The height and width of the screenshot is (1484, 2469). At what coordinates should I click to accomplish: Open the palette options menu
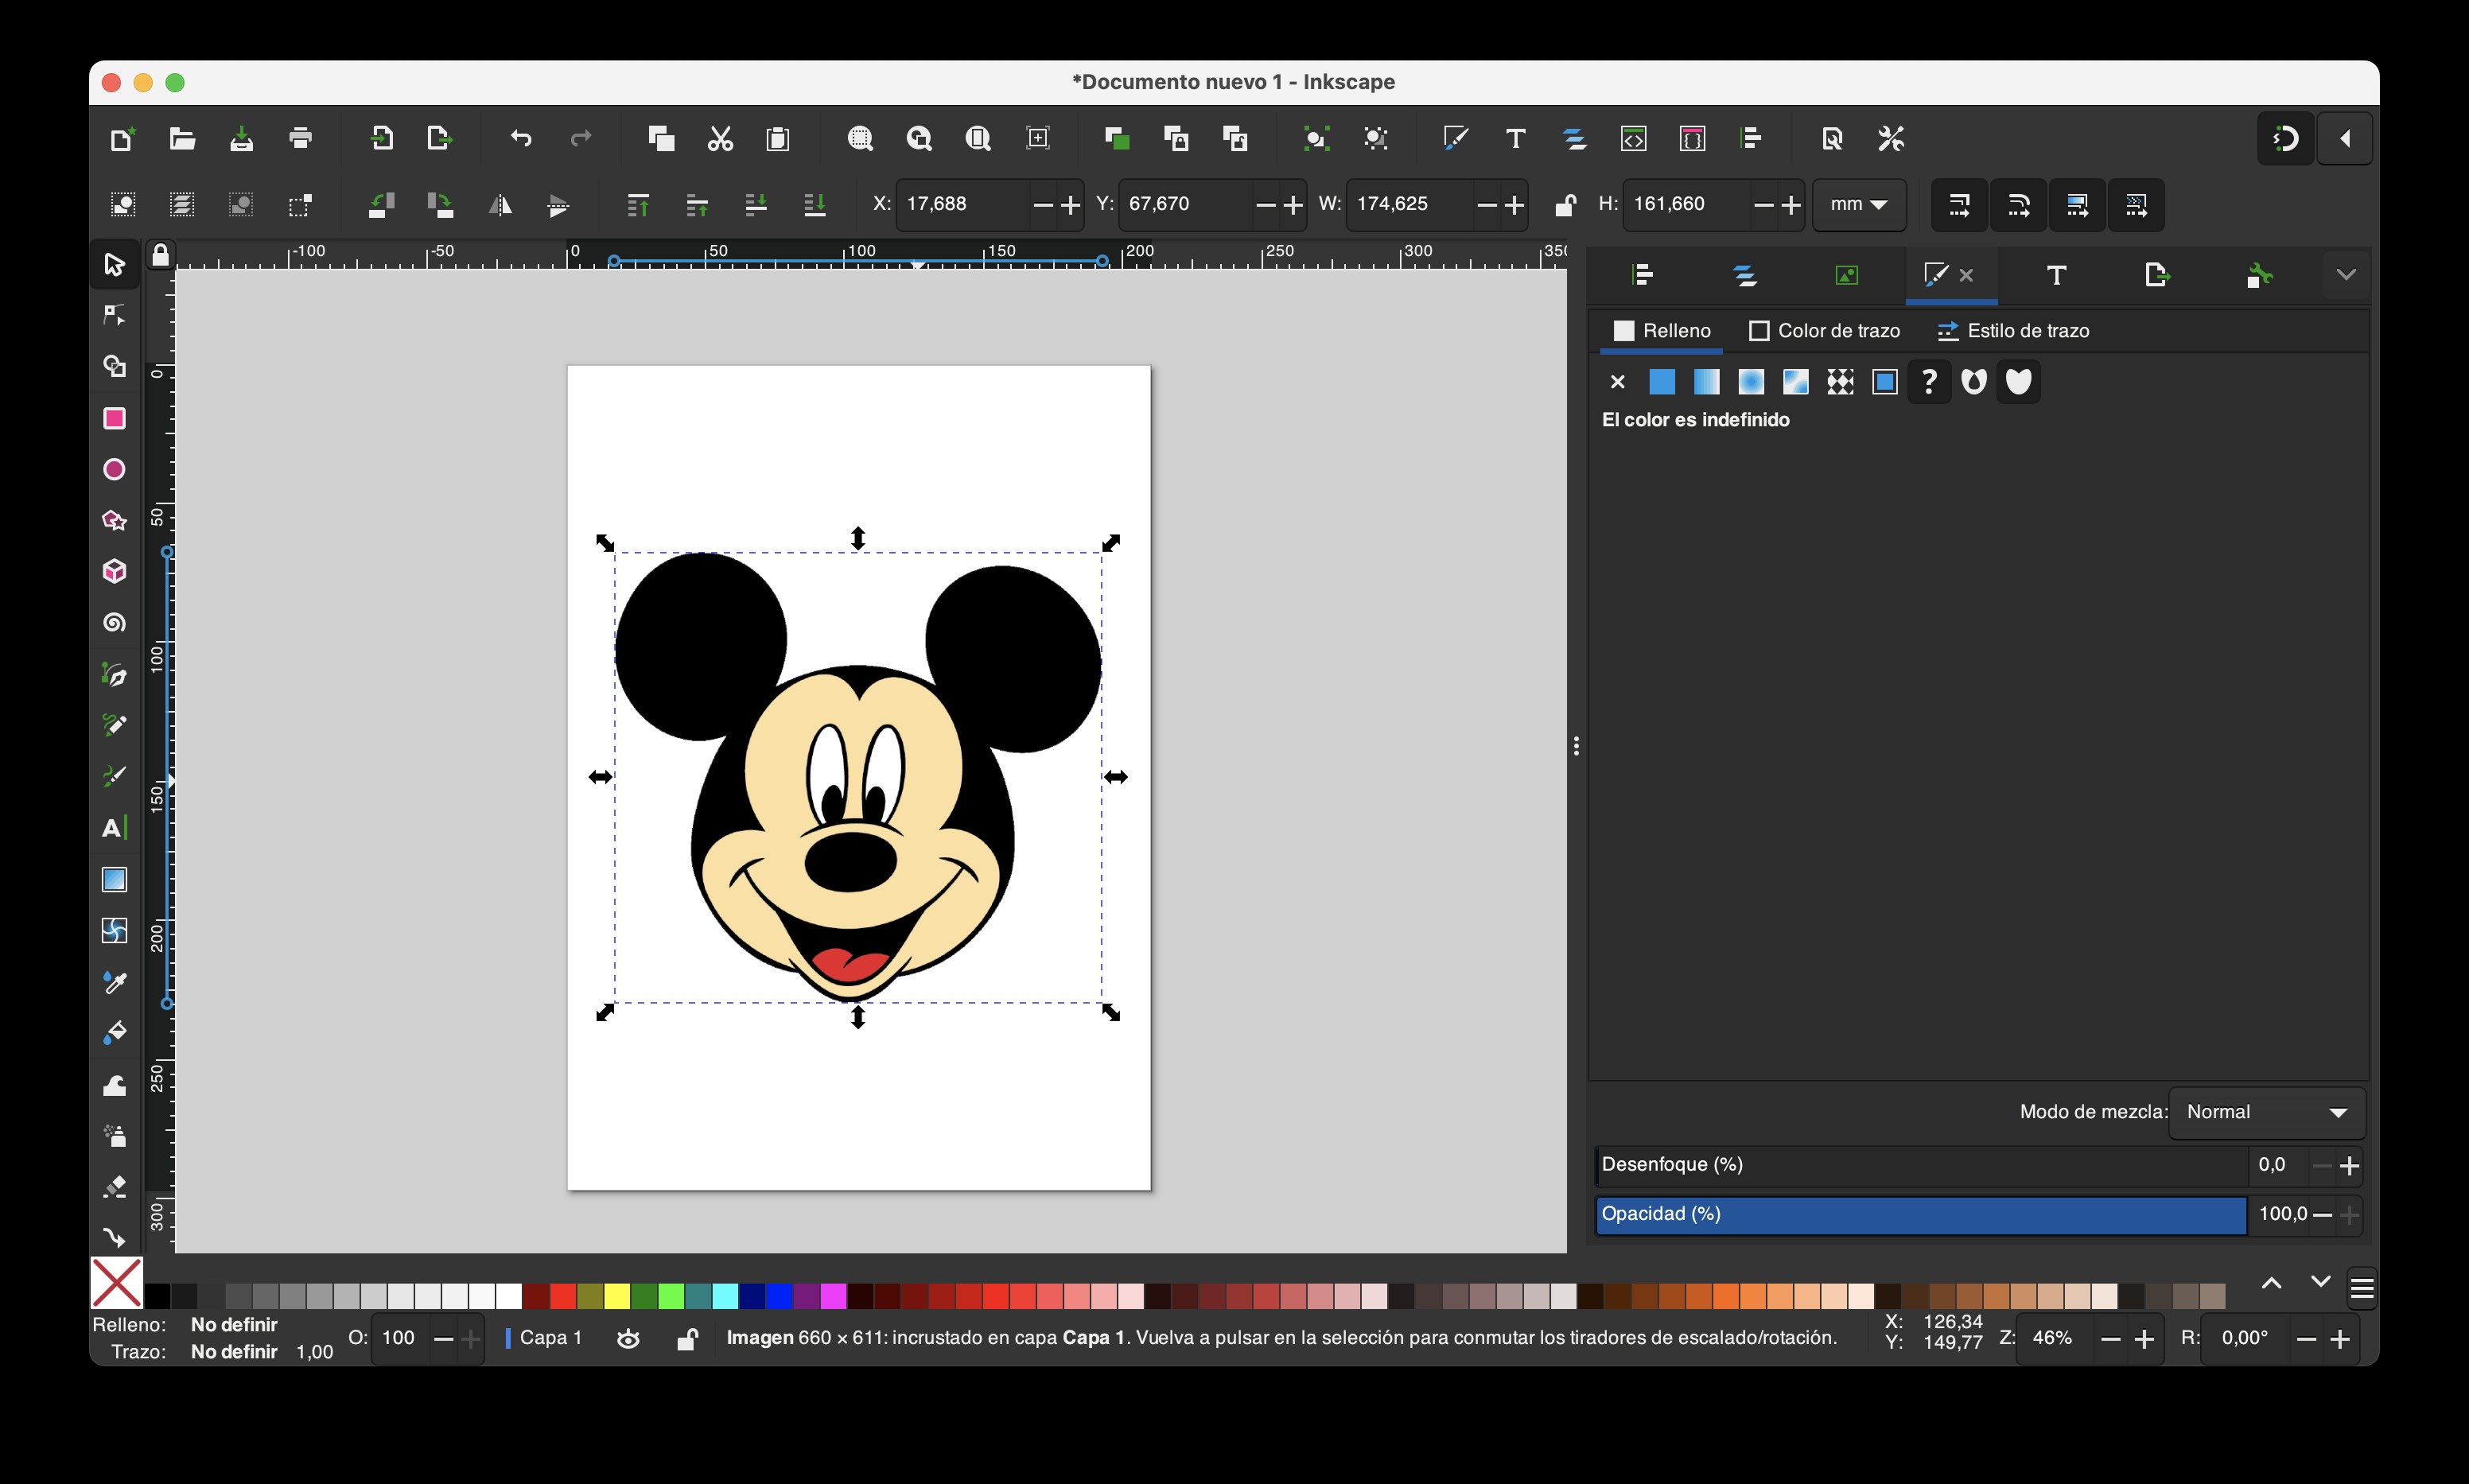tap(2362, 1288)
